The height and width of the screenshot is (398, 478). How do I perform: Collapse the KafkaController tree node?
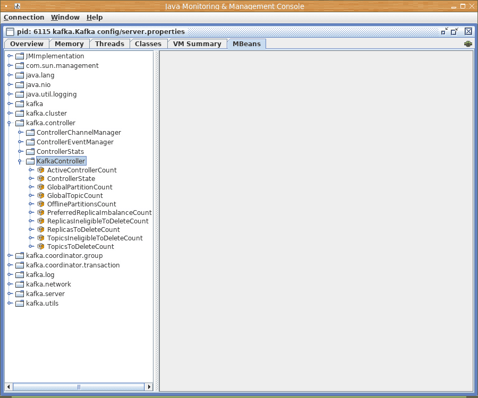click(20, 161)
